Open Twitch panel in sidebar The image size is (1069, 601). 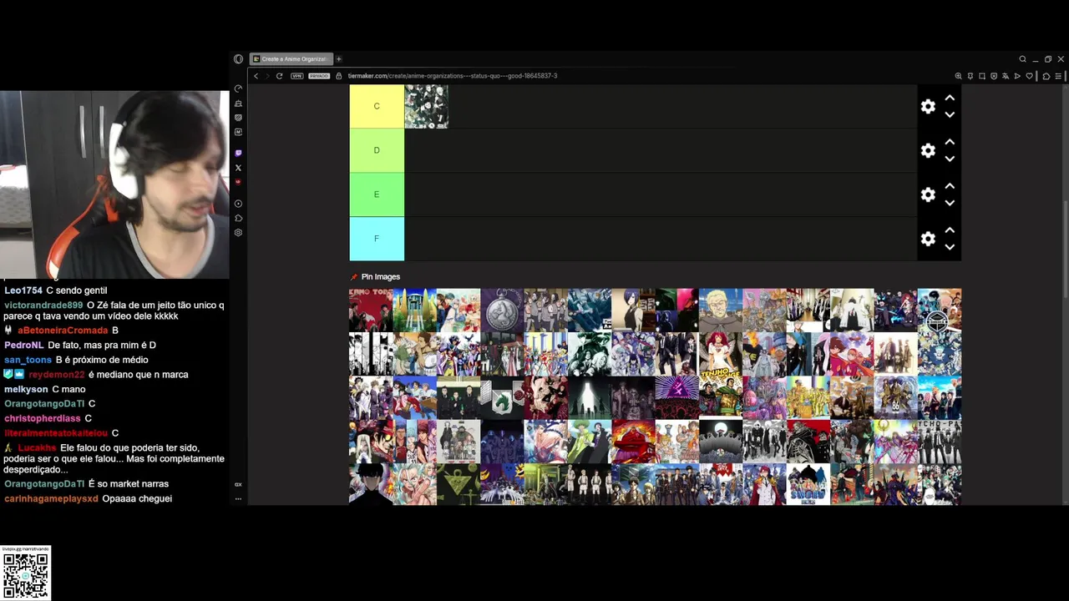pyautogui.click(x=238, y=154)
